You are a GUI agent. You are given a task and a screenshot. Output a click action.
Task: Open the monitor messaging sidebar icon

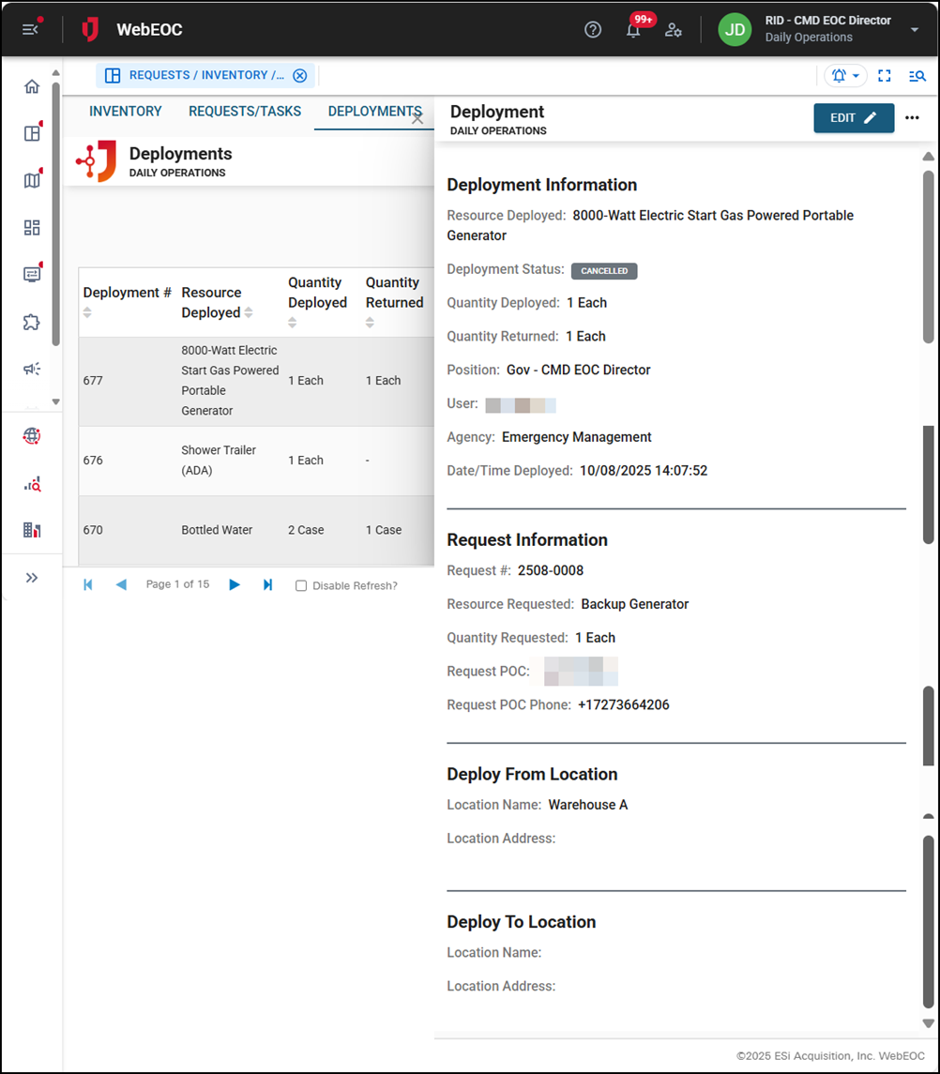click(x=32, y=274)
